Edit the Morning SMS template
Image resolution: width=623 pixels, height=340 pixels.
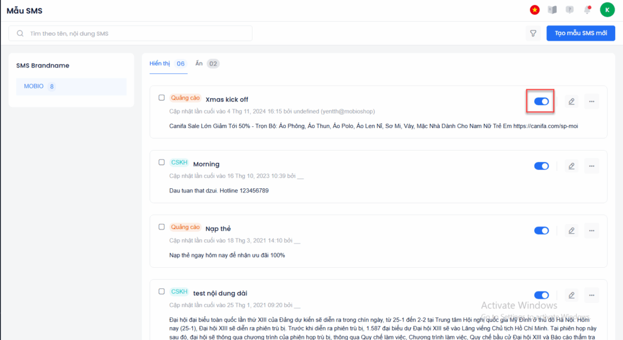[x=571, y=166]
